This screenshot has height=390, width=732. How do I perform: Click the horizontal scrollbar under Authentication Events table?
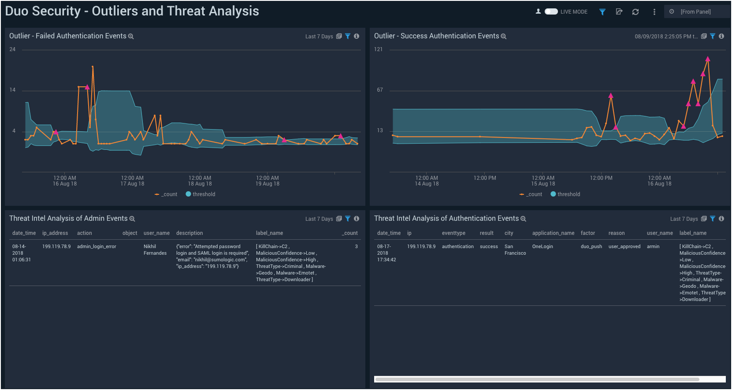537,379
